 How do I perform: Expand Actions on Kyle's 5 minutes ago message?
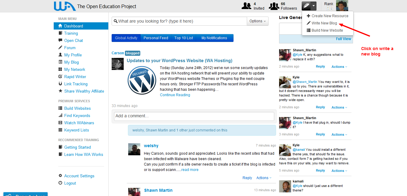339,171
